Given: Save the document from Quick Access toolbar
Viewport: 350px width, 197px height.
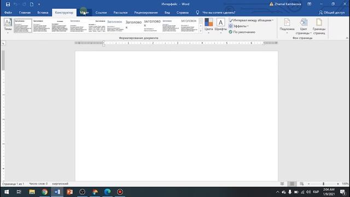Looking at the screenshot, I should point(8,4).
